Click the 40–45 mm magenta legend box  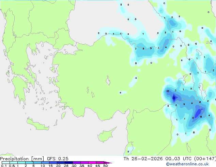click(x=92, y=163)
